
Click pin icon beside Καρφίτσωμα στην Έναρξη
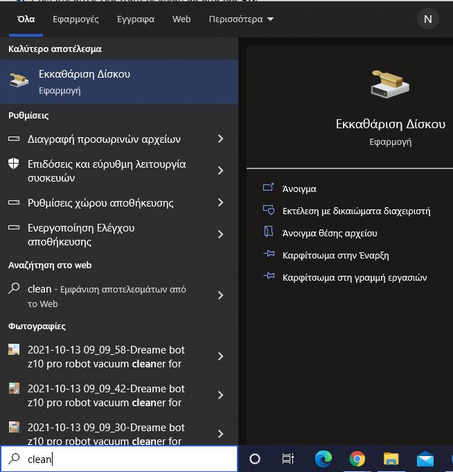click(x=269, y=254)
